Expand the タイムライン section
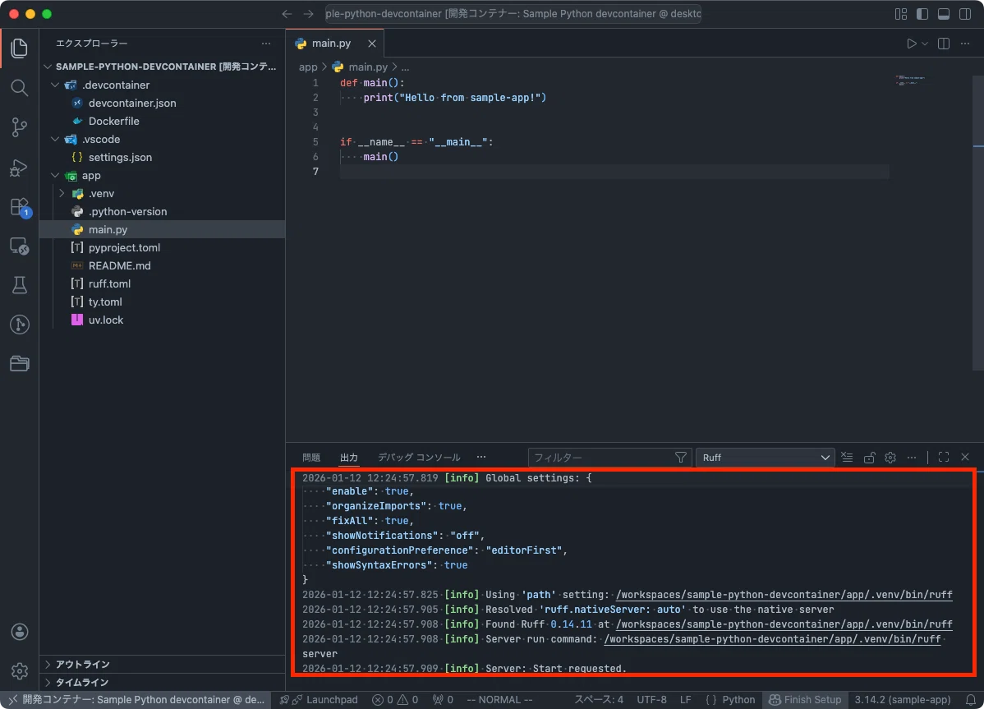 coord(163,682)
